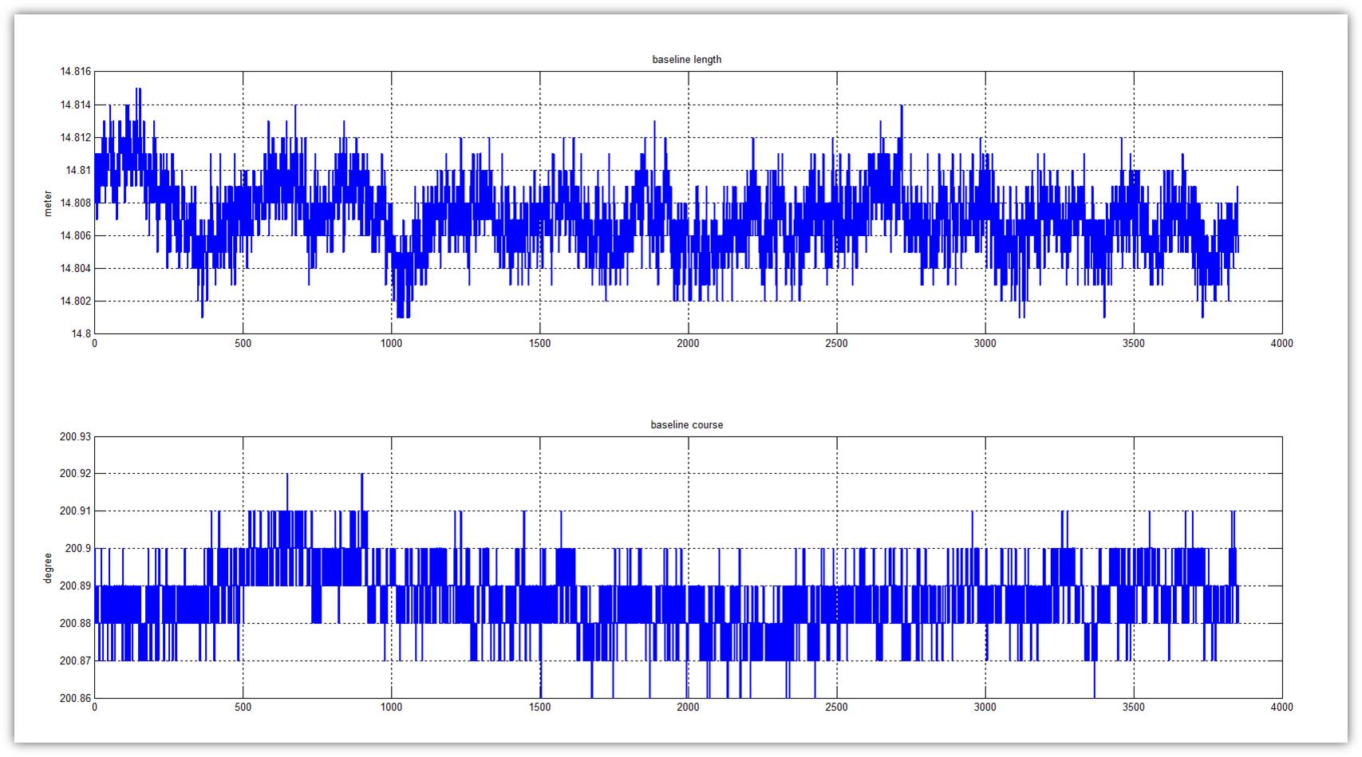1362x757 pixels.
Task: Click the "baseline length" plot title
Action: pyautogui.click(x=686, y=60)
